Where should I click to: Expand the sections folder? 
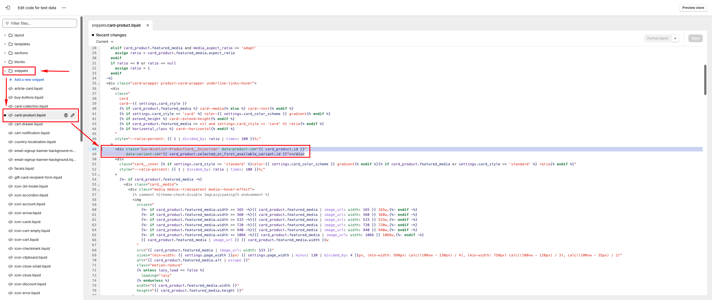click(5, 53)
